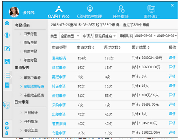Open the 全部类型 type dropdown
Image resolution: width=181 pixels, height=139 pixels.
(x=70, y=36)
